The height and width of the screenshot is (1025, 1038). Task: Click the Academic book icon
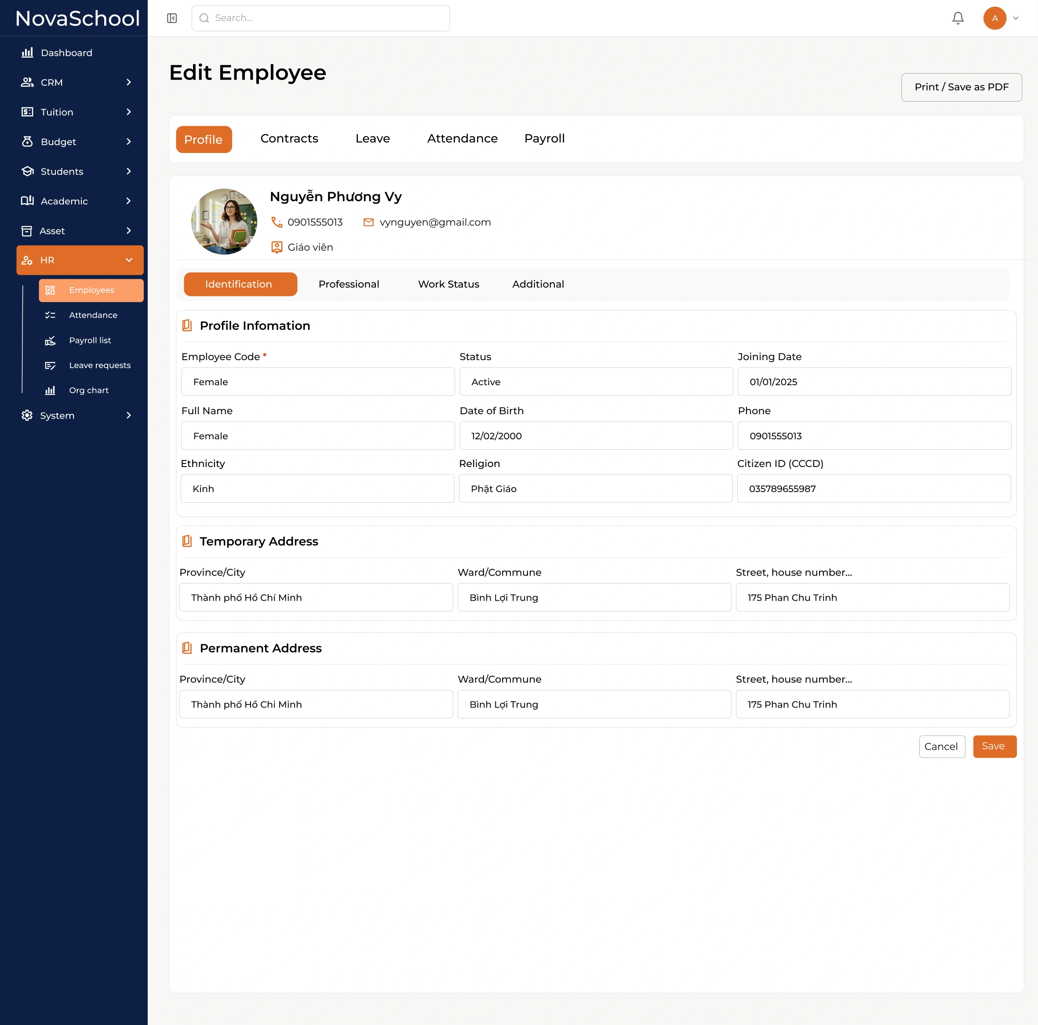[x=27, y=201]
